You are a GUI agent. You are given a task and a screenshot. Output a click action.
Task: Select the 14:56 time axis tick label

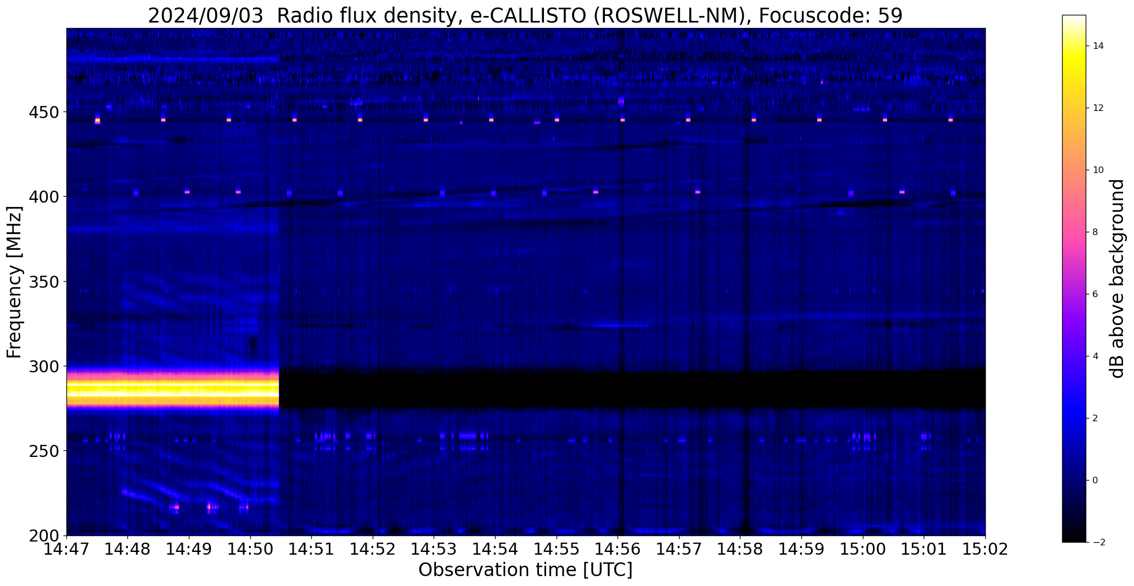(x=618, y=549)
